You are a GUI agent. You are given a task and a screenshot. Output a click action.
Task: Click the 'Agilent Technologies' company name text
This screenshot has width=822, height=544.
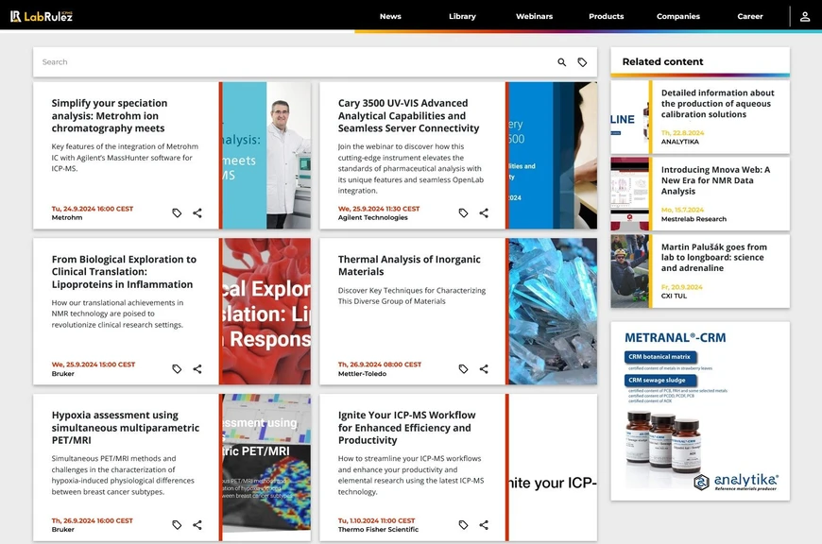(372, 217)
